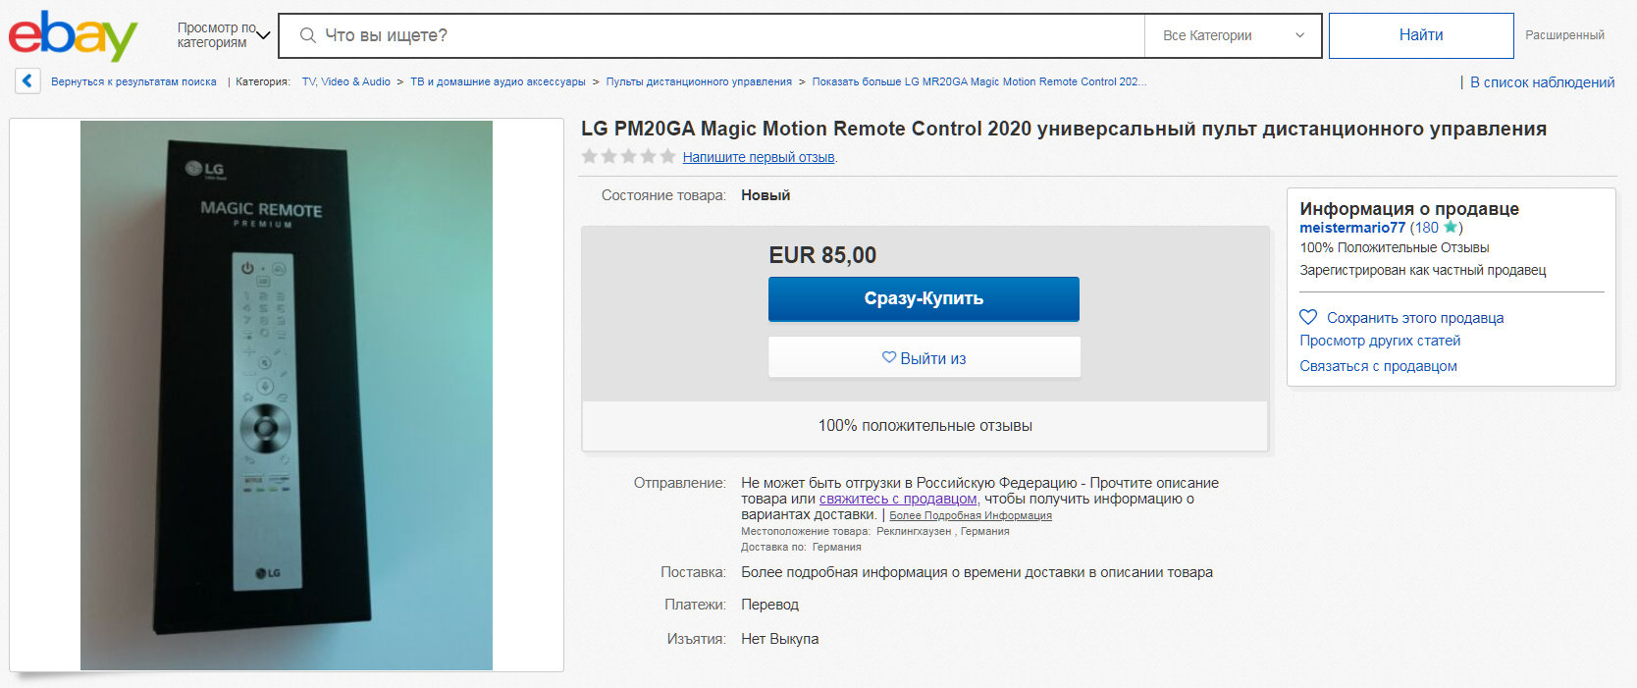Viewport: 1637px width, 688px height.
Task: Open the LG Magic Remote product photo
Action: [287, 396]
